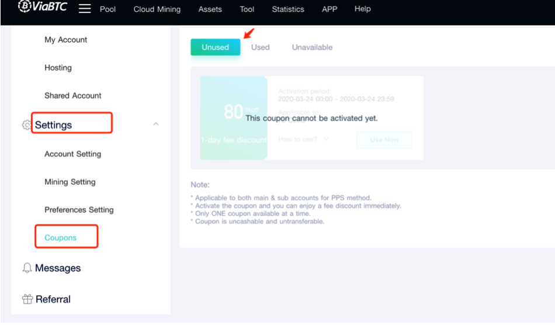The image size is (555, 325).
Task: Click the 80% off coupon card
Action: pyautogui.click(x=234, y=117)
